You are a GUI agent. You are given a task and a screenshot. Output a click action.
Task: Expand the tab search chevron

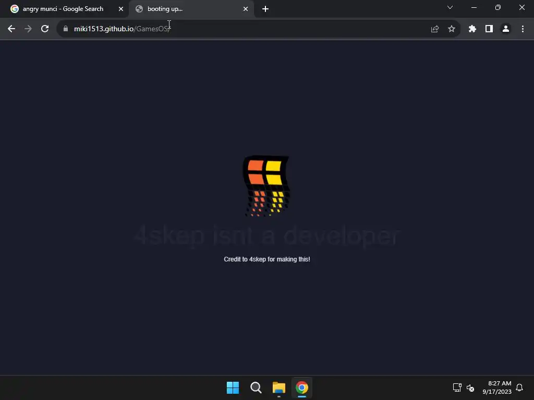[x=450, y=7]
